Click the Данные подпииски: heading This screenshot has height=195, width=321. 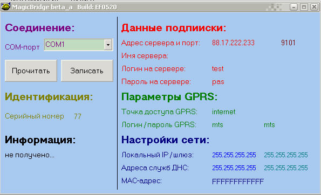point(174,28)
